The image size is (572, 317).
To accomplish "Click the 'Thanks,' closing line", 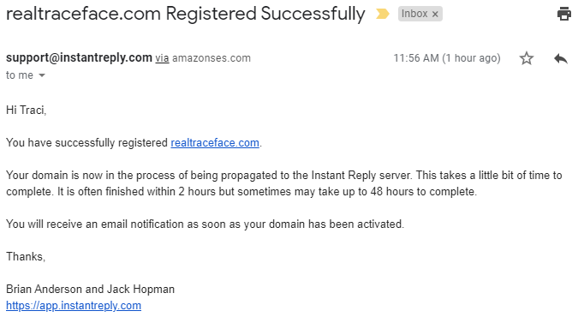I will pos(26,257).
